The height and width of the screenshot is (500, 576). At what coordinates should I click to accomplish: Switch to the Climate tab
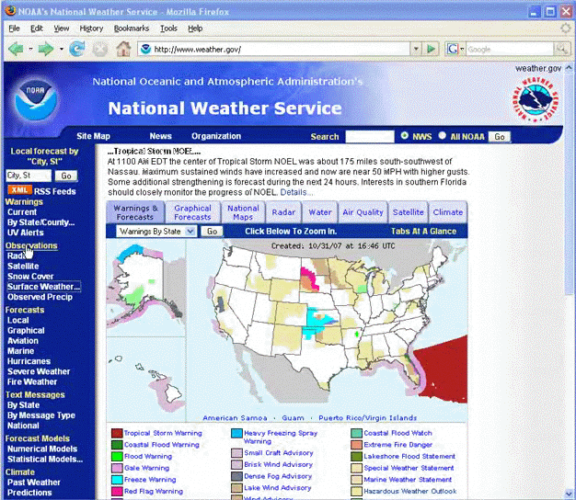[448, 212]
